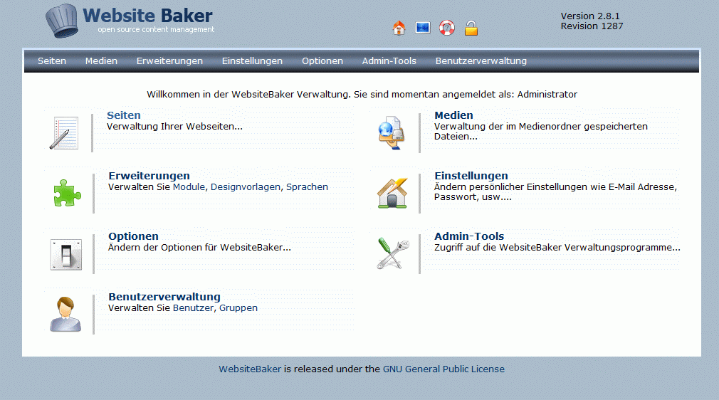Go to Einstellungen in the navigation bar
The width and height of the screenshot is (719, 400).
pyautogui.click(x=252, y=61)
